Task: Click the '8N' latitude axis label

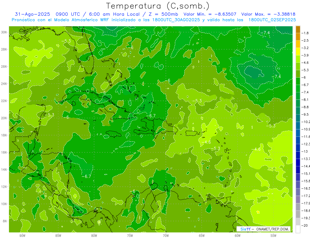Action: pos(5,221)
